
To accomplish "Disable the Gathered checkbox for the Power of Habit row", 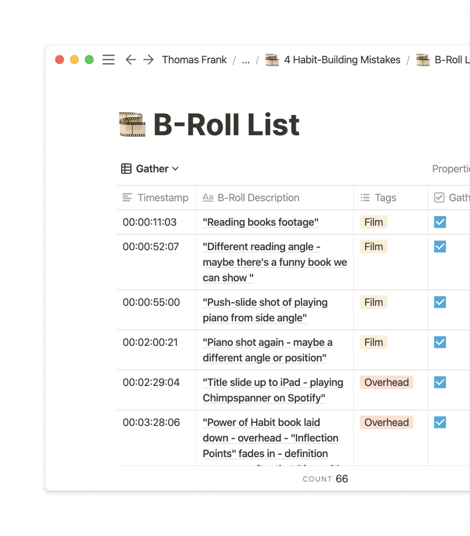I will pyautogui.click(x=439, y=422).
